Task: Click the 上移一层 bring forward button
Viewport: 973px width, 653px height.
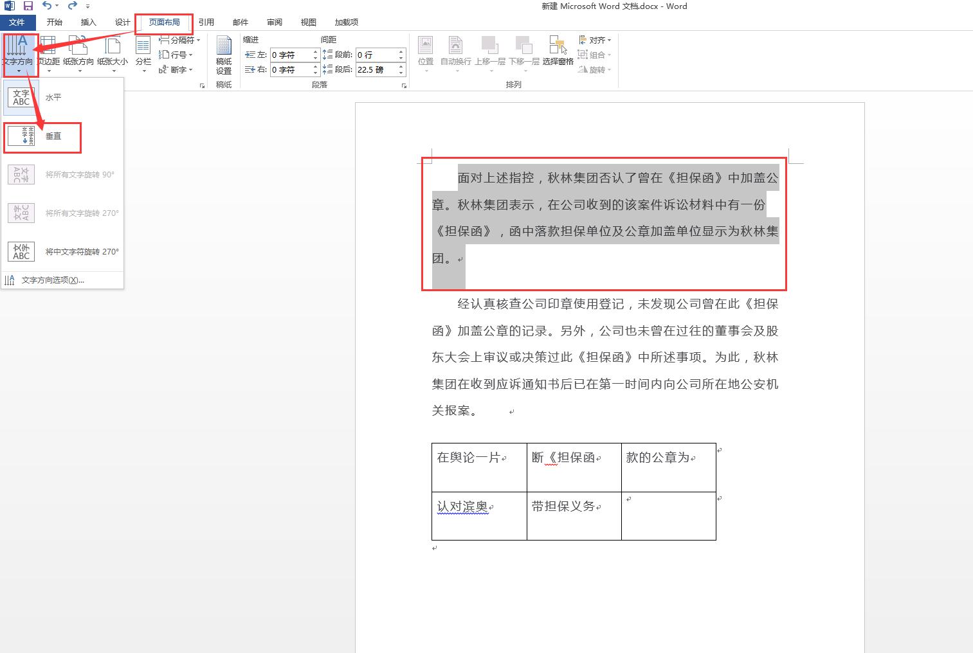Action: click(490, 54)
